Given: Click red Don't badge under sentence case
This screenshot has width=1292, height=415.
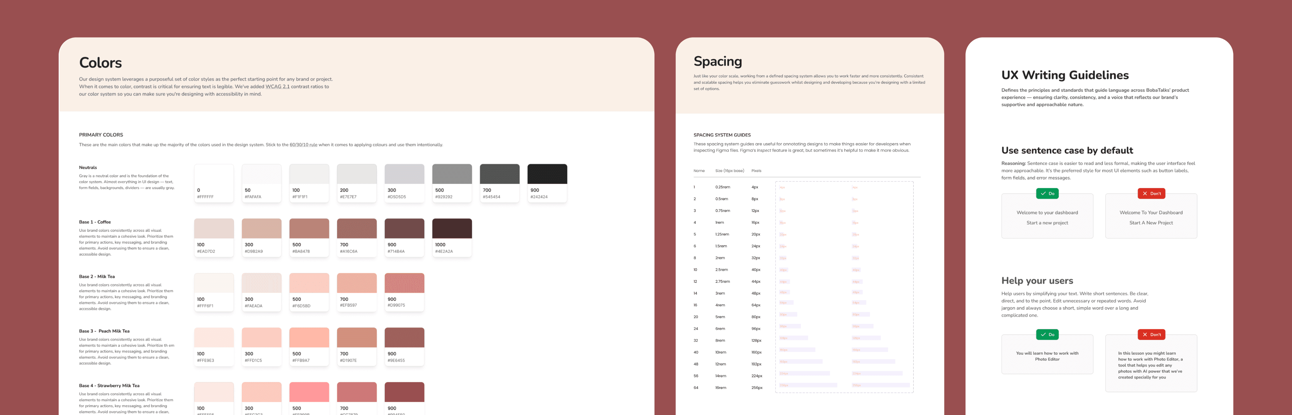Looking at the screenshot, I should point(1151,193).
